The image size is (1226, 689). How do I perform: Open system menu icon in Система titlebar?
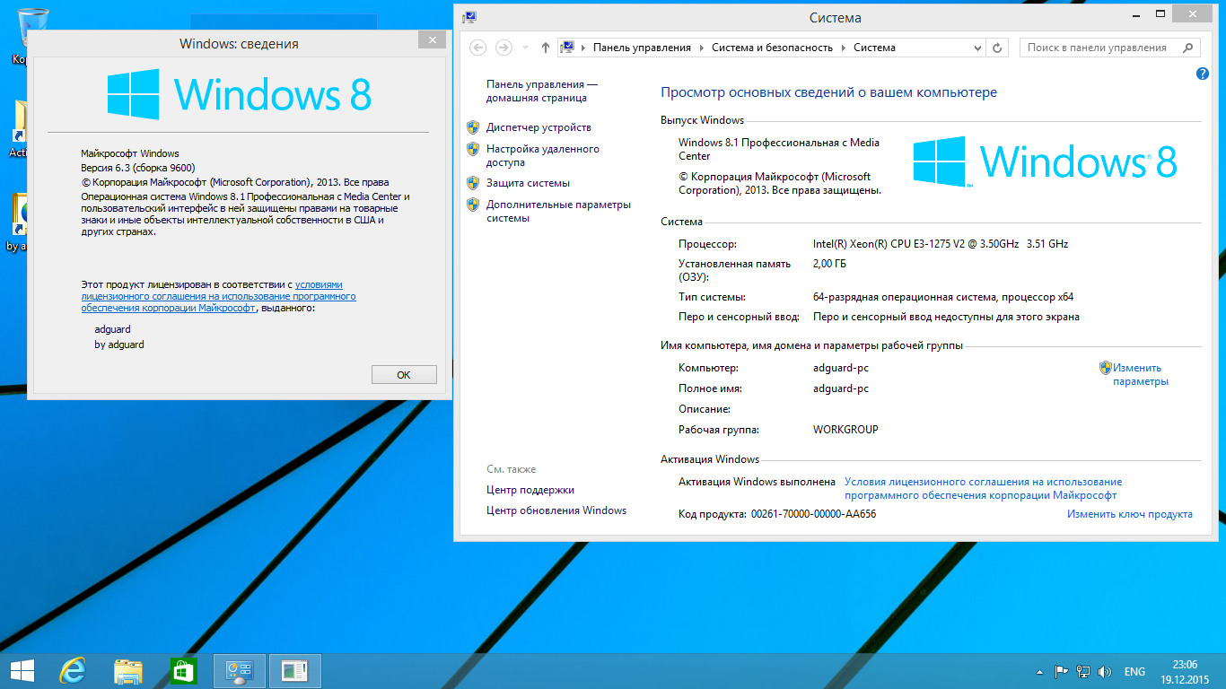469,16
